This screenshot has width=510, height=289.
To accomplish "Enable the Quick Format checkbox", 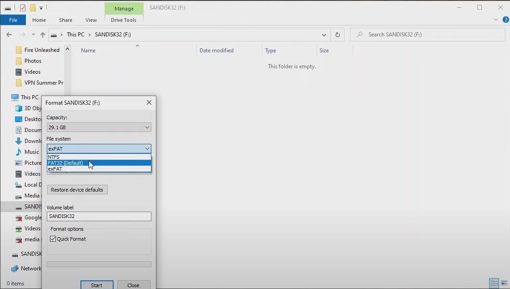I will point(52,238).
